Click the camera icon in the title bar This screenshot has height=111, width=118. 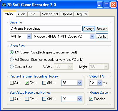click(4, 5)
